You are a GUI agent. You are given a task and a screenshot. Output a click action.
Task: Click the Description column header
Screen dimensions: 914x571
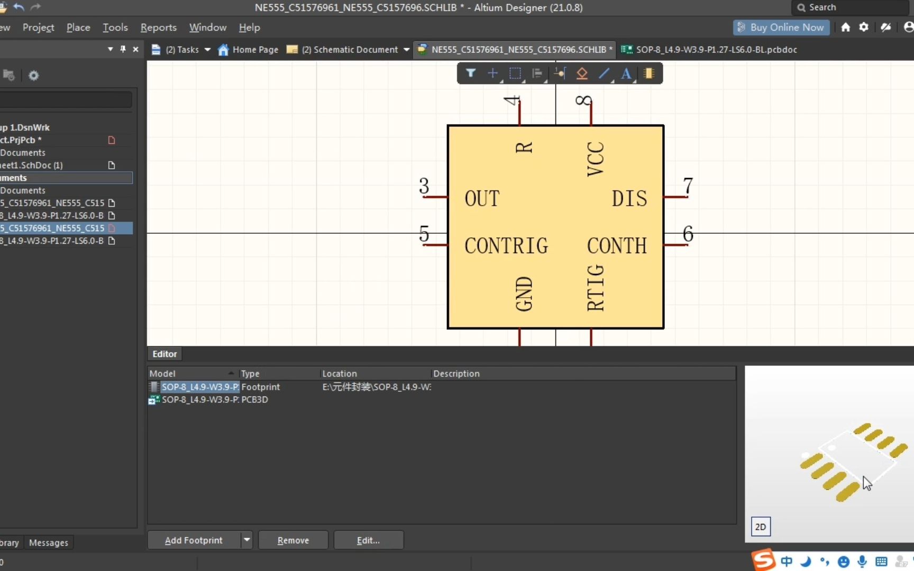click(x=583, y=373)
